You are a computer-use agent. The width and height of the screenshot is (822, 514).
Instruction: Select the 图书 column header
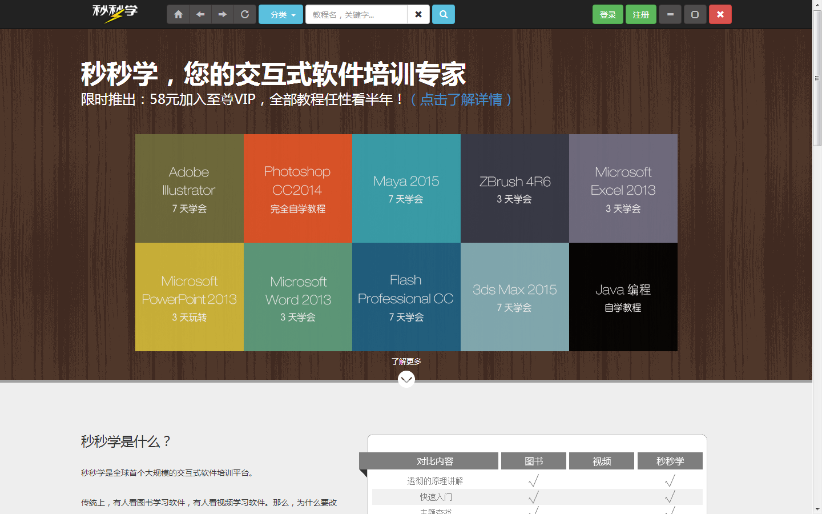(x=533, y=461)
